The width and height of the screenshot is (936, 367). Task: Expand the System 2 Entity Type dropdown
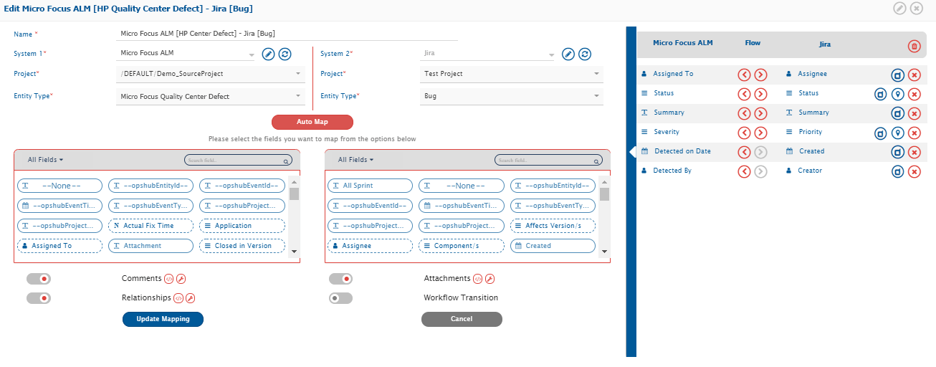pos(512,96)
